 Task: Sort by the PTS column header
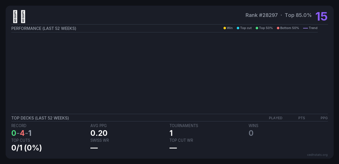(x=301, y=118)
